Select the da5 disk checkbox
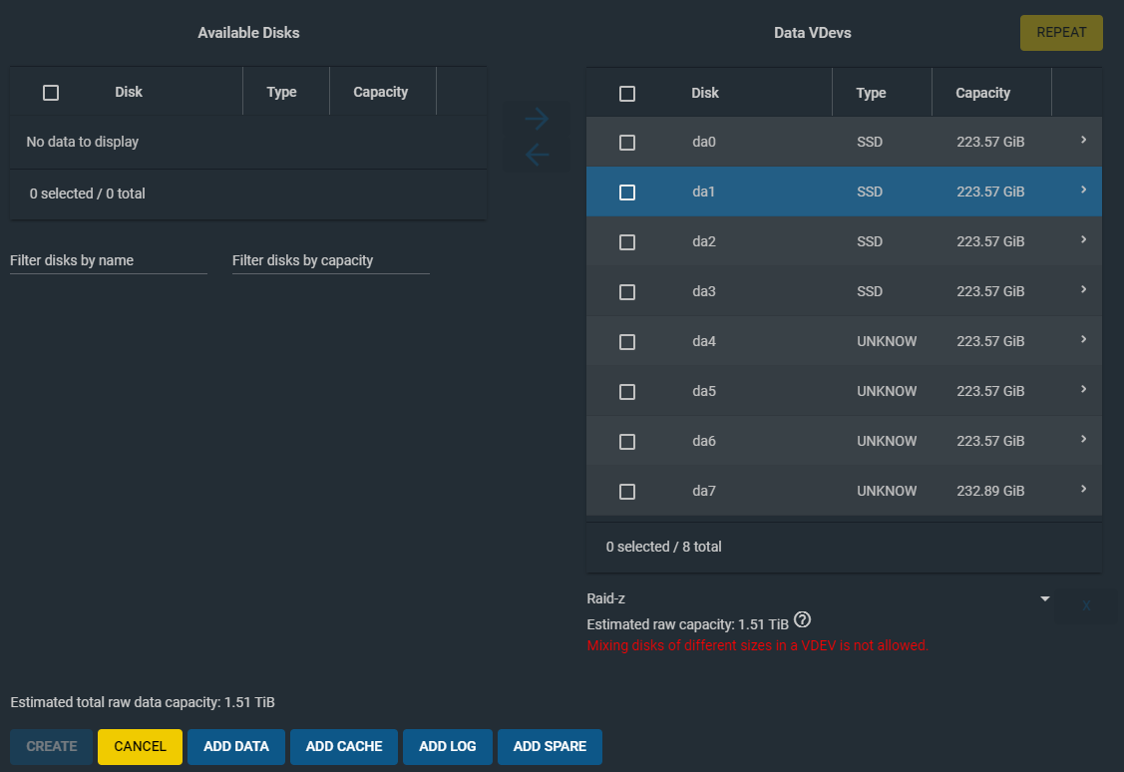 coord(627,392)
